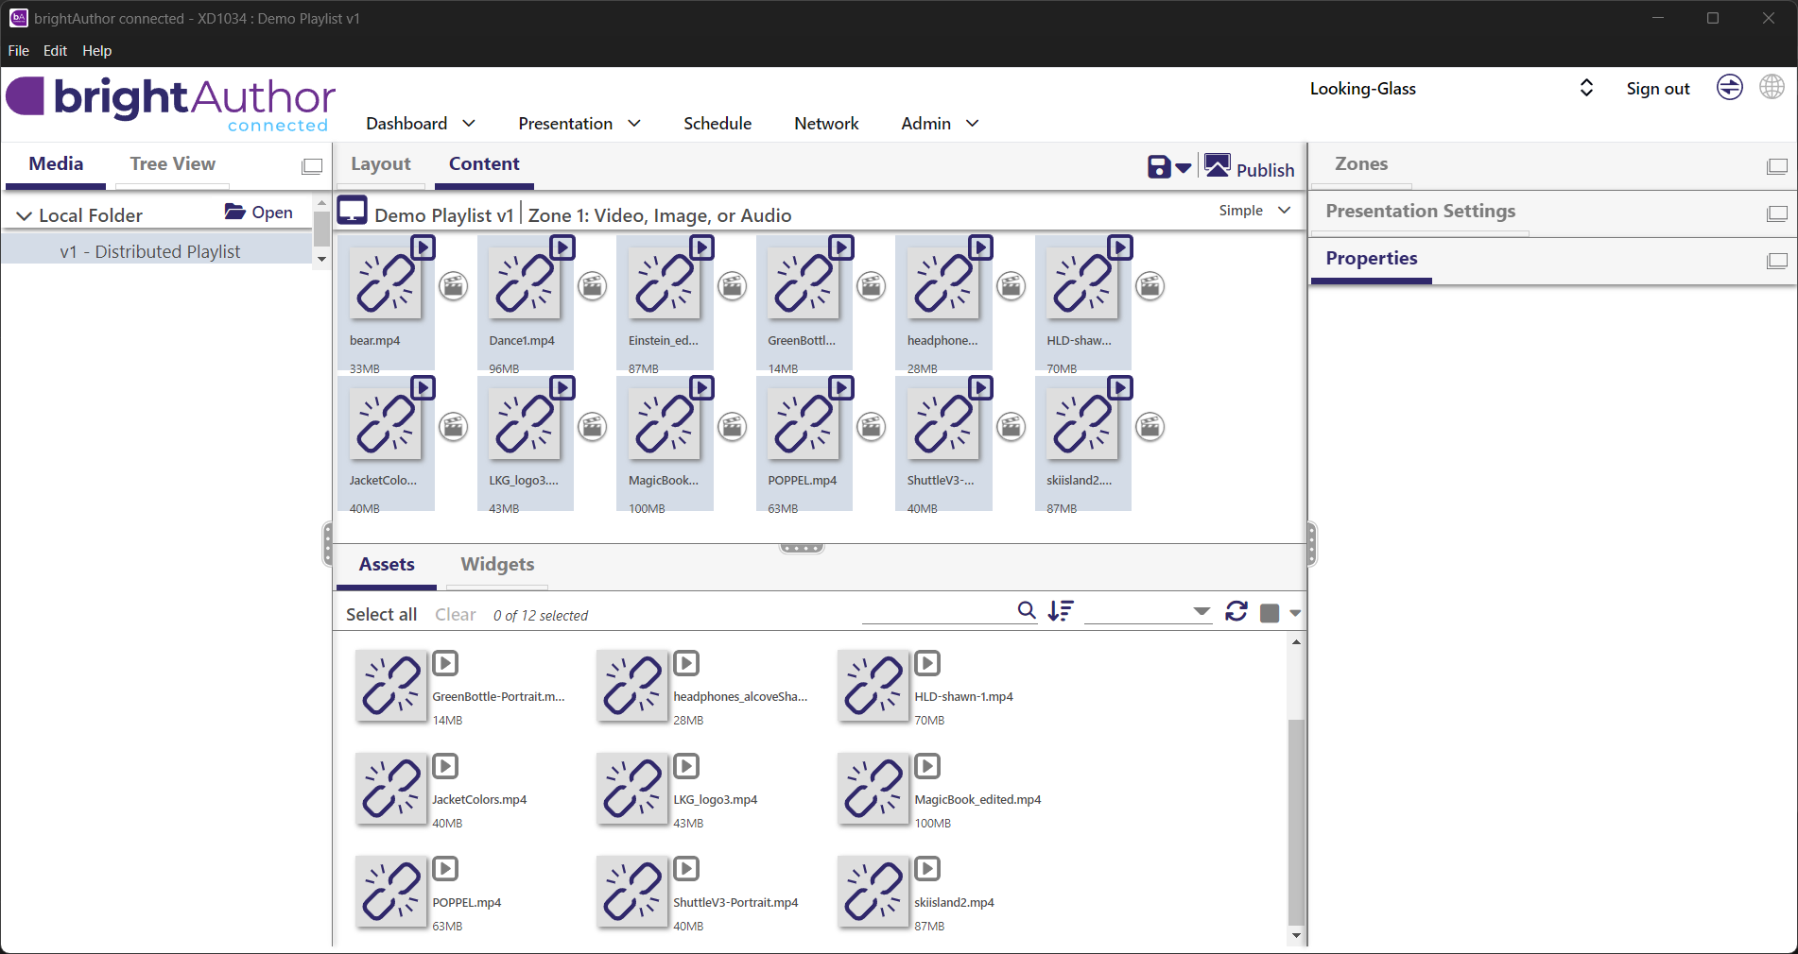The height and width of the screenshot is (954, 1798).
Task: Click the search magnifier icon in Assets
Action: coord(1027,611)
